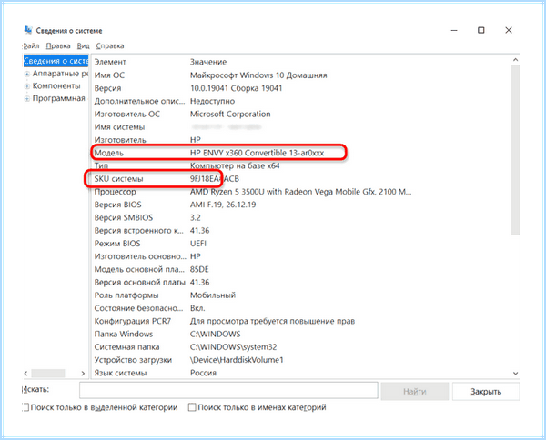Click tree pane scroll right arrow

[x=83, y=374]
